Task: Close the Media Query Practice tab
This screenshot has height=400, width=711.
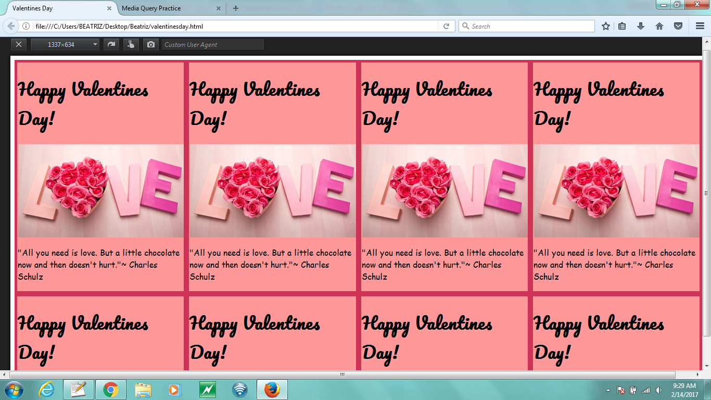Action: 219,9
